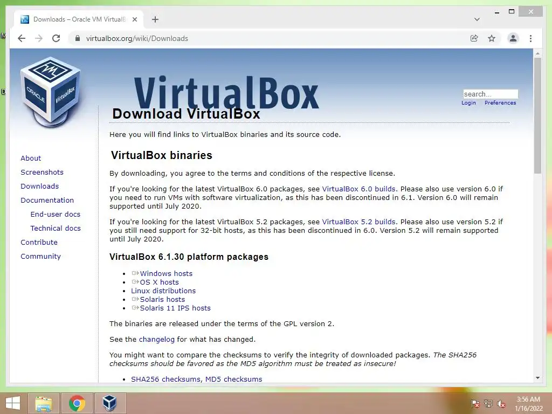Viewport: 552px width, 414px height.
Task: Open the Preferences link
Action: click(500, 103)
